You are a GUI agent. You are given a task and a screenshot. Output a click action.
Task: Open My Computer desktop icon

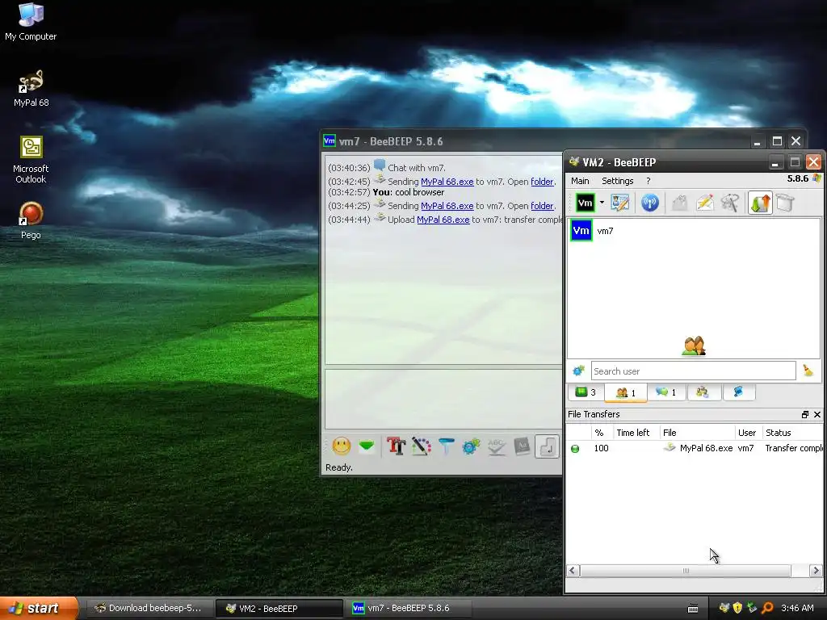pos(31,22)
